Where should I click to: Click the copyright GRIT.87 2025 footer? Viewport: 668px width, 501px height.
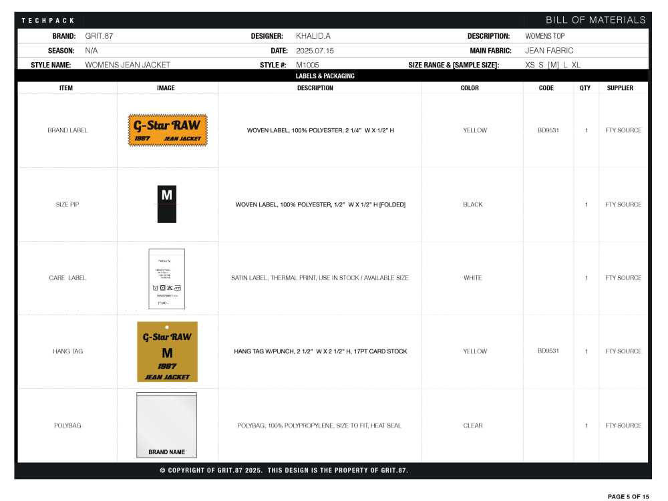pyautogui.click(x=284, y=470)
